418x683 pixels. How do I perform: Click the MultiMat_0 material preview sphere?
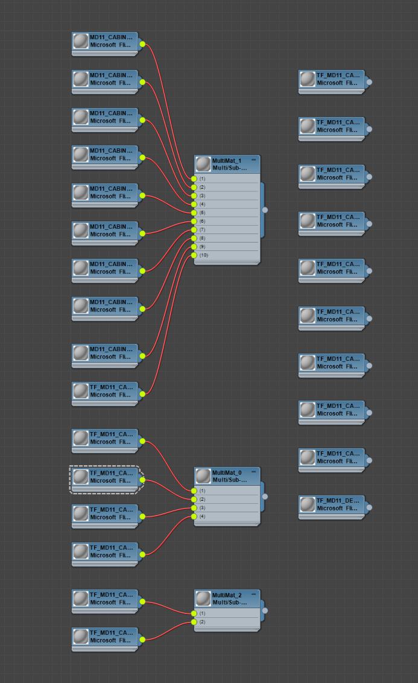point(203,476)
